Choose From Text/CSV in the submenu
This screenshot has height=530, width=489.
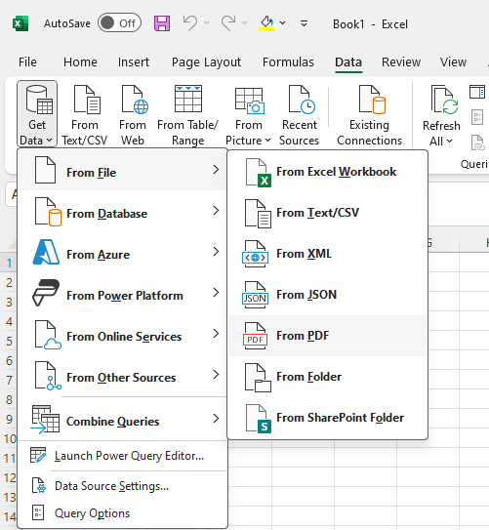click(327, 213)
